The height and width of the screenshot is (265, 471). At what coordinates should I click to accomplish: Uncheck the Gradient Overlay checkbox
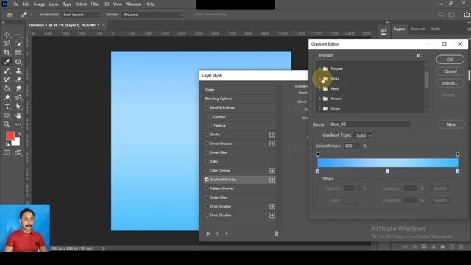(x=207, y=180)
